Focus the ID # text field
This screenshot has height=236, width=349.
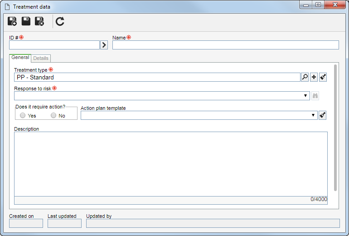pyautogui.click(x=54, y=45)
